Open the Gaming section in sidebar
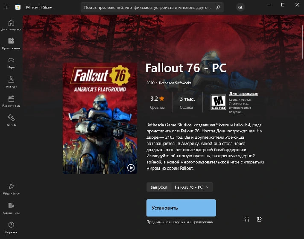 [x=11, y=63]
